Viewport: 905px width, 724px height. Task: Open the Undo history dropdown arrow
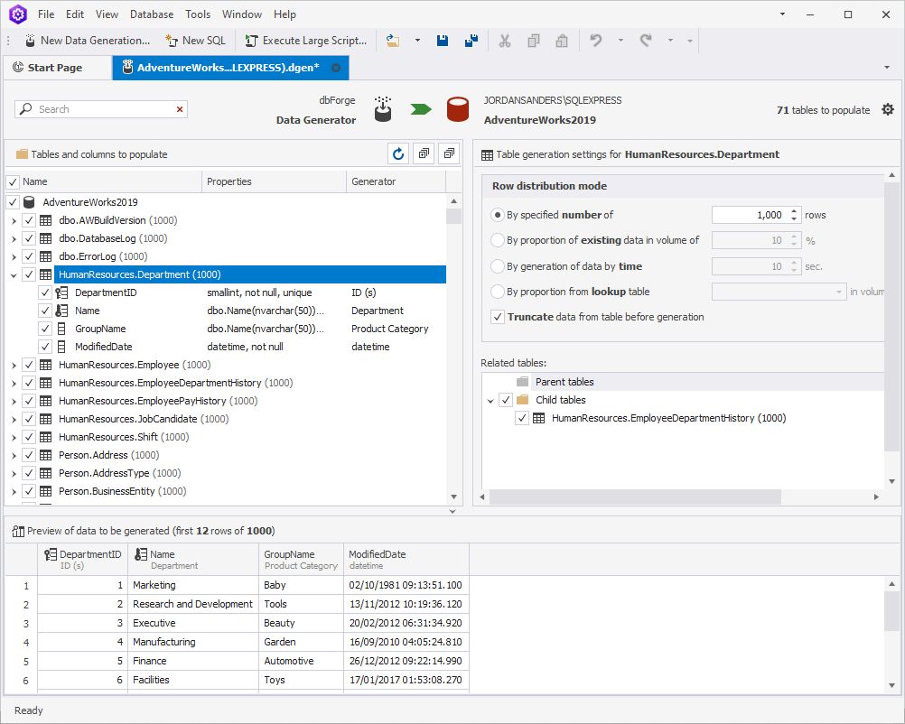[x=620, y=41]
